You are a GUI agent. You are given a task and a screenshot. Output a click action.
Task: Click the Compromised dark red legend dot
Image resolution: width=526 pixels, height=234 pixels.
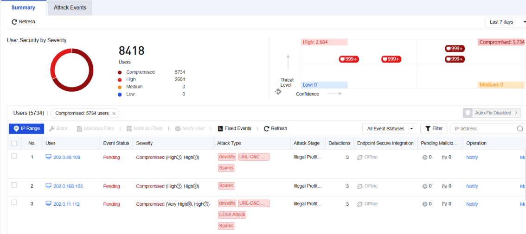click(120, 72)
